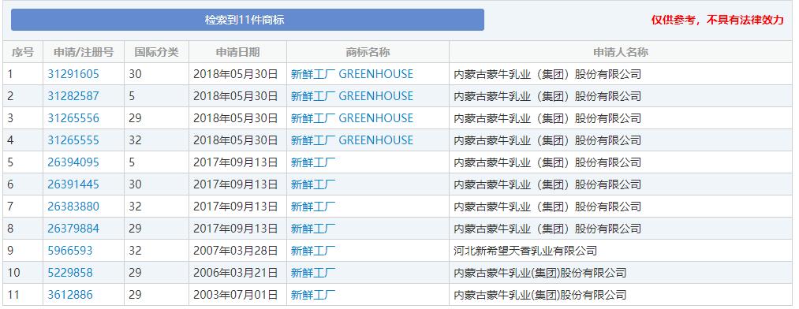This screenshot has width=799, height=309.
Task: Open registration number 31291605 link
Action: click(73, 74)
